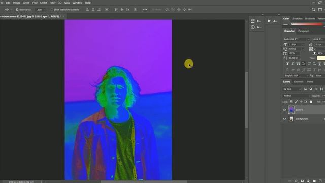
Task: Open the layer filter Kind dropdown
Action: [x=292, y=89]
